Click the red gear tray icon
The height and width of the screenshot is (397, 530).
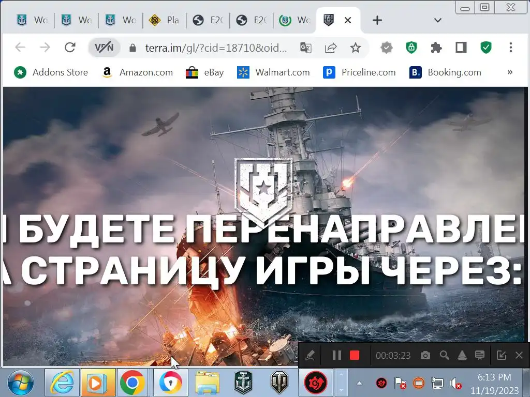[381, 383]
